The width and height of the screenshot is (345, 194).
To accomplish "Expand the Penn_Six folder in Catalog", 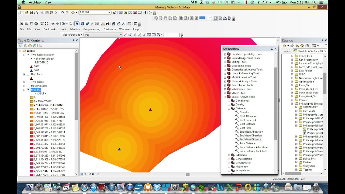I will click(x=292, y=85).
